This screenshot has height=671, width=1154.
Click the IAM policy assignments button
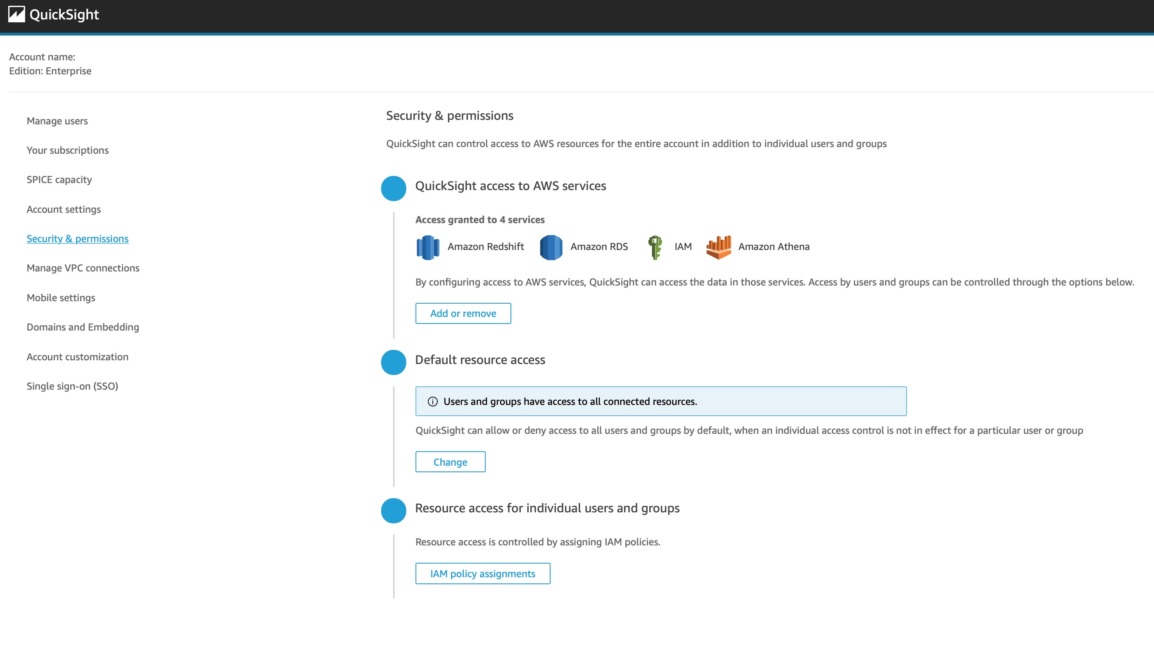coord(482,573)
